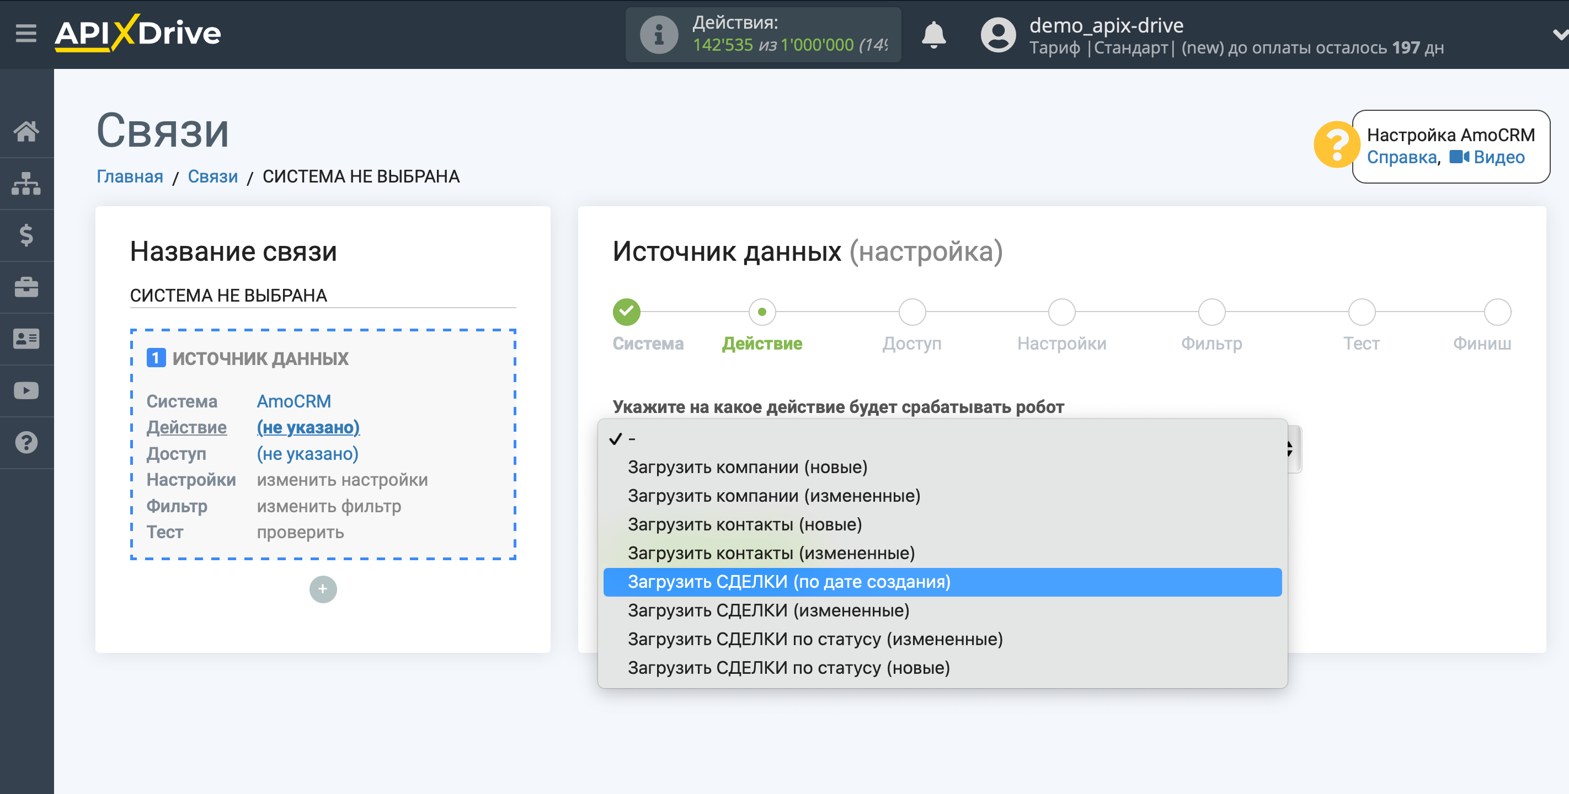The image size is (1569, 794).
Task: Click the user avatar icon
Action: [x=997, y=35]
